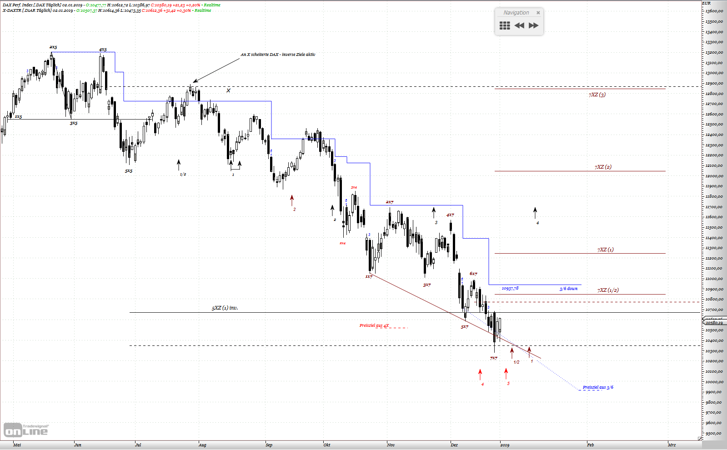Click the 5XZ (1) inv. line label

coord(225,308)
